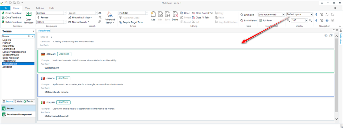
Task: Click the binoculars search icon beside Search
Action: 100,13
